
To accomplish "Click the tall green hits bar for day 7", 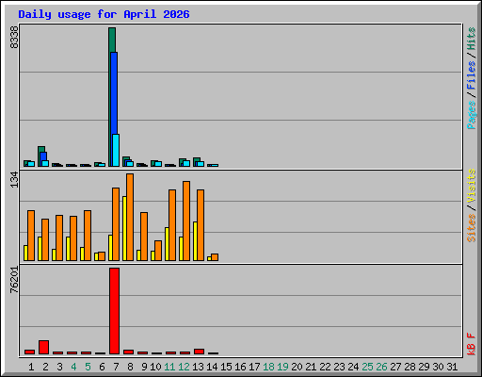I will click(112, 40).
